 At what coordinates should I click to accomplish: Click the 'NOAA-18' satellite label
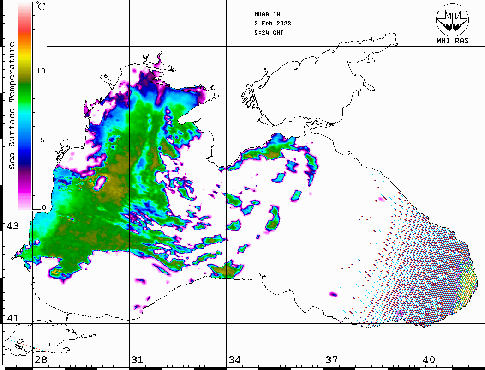click(267, 14)
